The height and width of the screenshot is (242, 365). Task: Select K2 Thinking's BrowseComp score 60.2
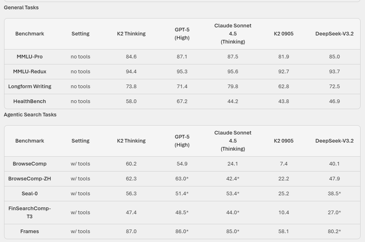click(x=131, y=164)
